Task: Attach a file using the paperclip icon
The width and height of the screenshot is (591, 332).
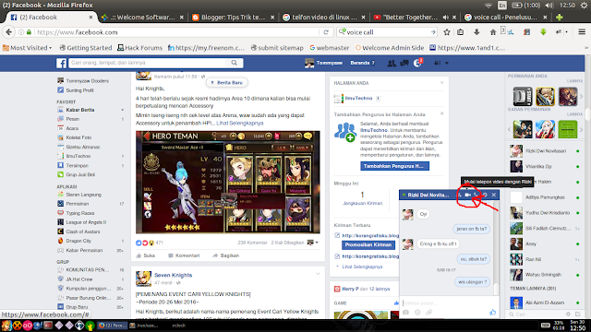Action: pyautogui.click(x=428, y=313)
